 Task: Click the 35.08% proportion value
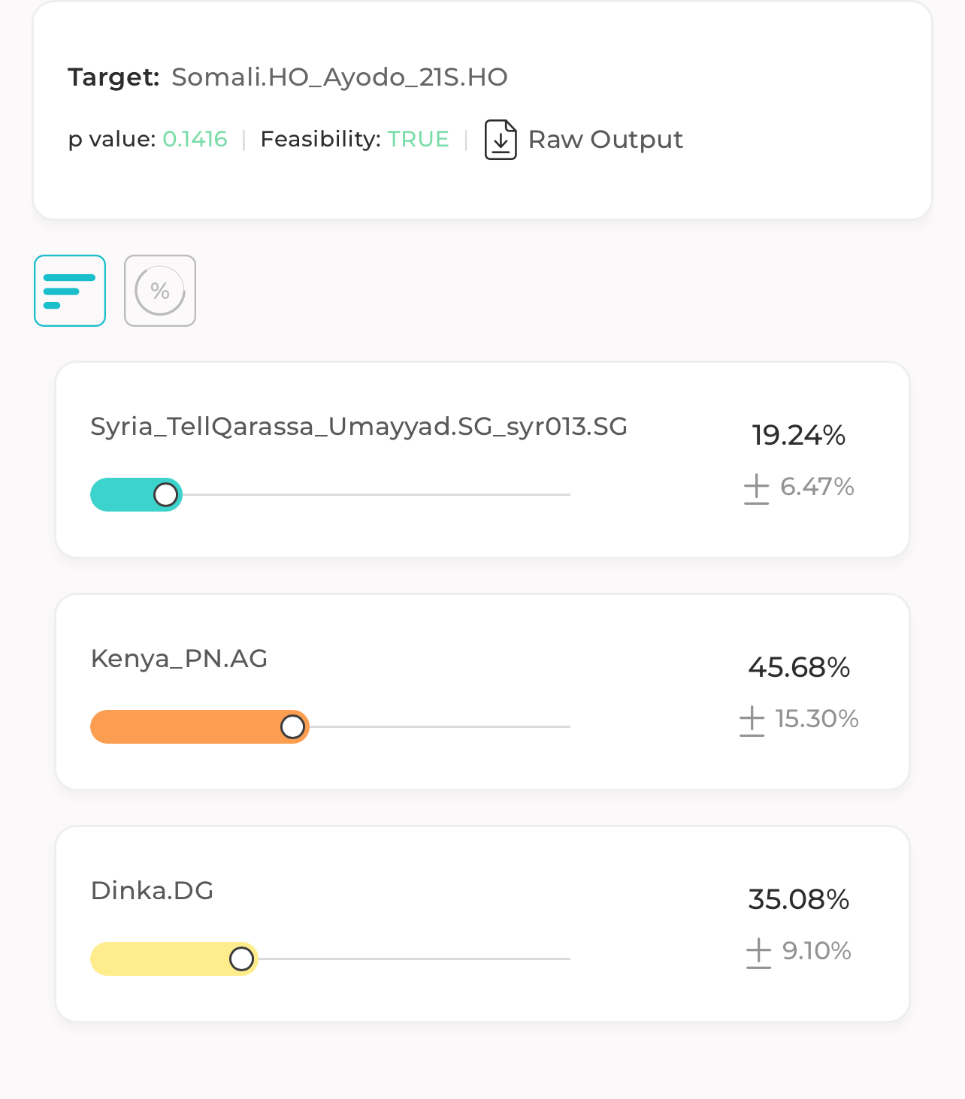click(x=799, y=900)
